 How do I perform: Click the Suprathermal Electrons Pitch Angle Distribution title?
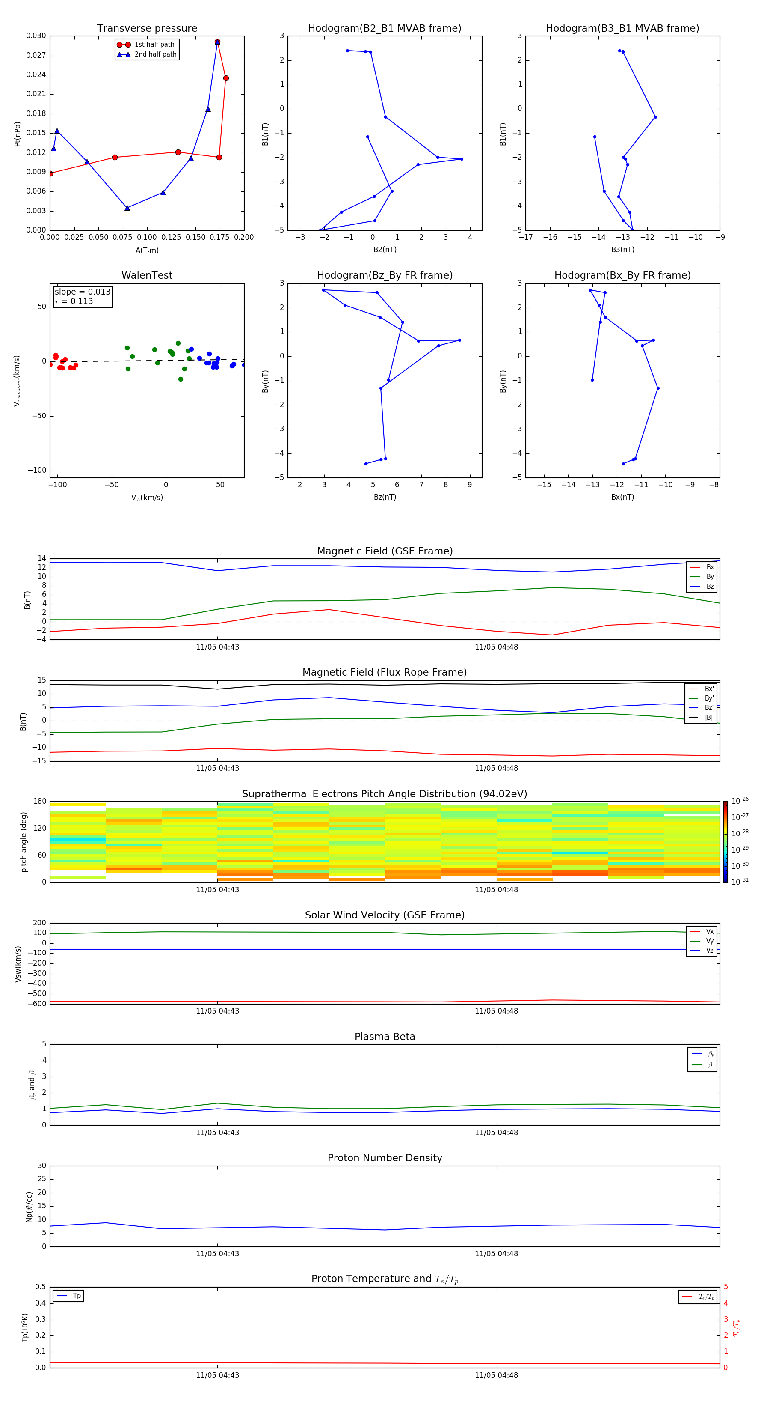click(385, 794)
